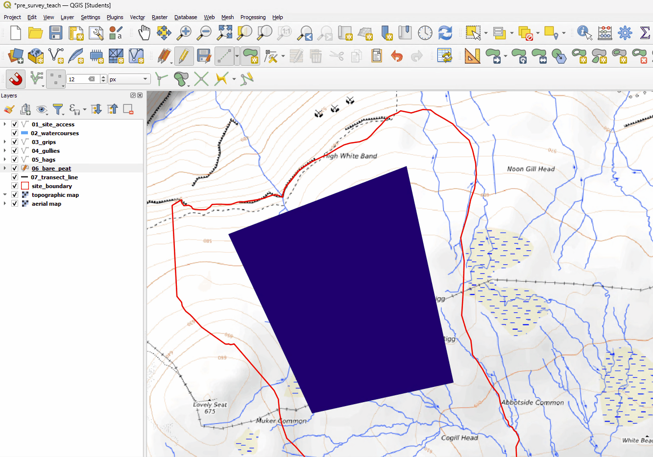Toggle visibility of aerial map layer
This screenshot has height=457, width=653.
tap(15, 204)
